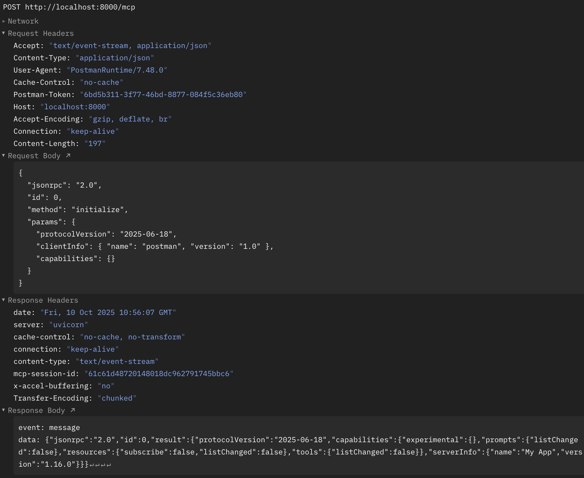Click the Accept-Encoding value gzip, deflate, br
584x478 pixels.
click(130, 119)
